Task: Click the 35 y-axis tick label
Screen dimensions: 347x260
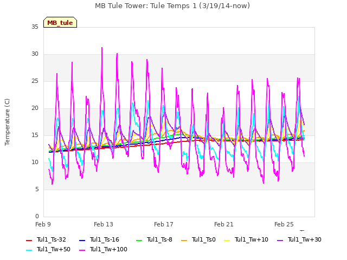Action: (x=35, y=27)
